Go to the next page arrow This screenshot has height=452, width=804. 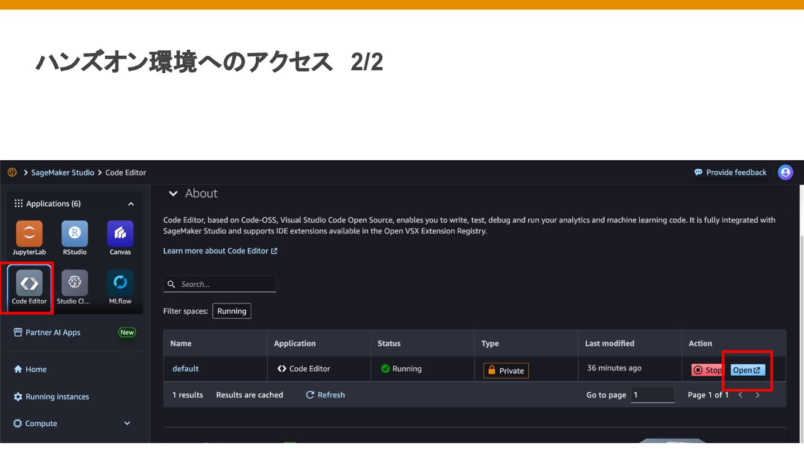pos(758,395)
